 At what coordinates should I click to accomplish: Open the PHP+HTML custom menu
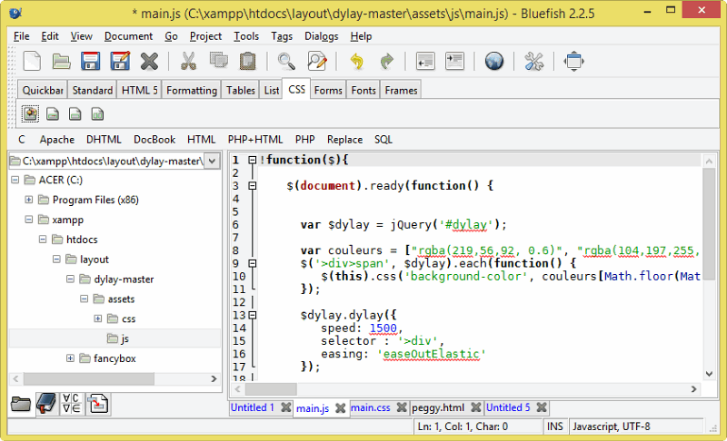(255, 140)
